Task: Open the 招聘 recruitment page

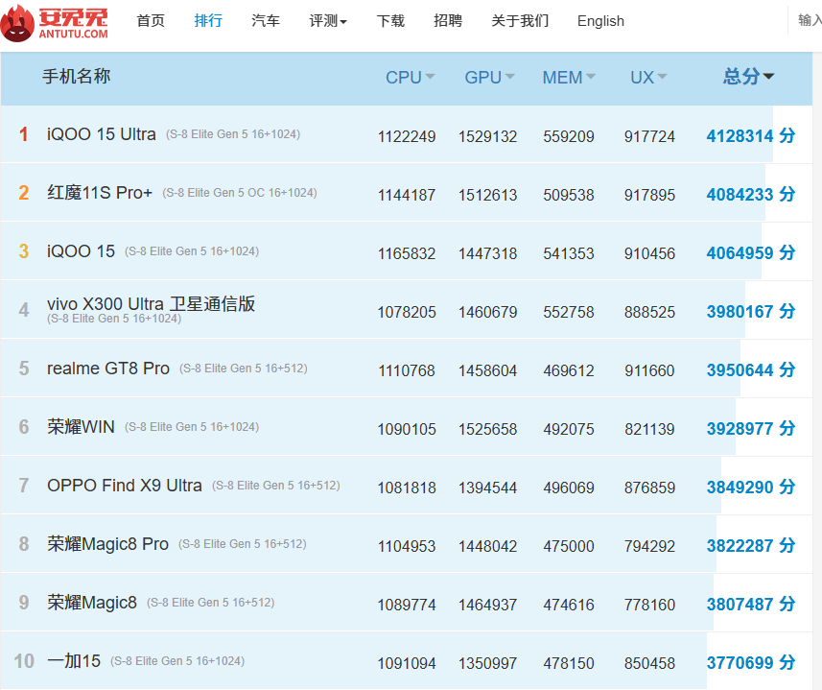Action: [x=448, y=20]
